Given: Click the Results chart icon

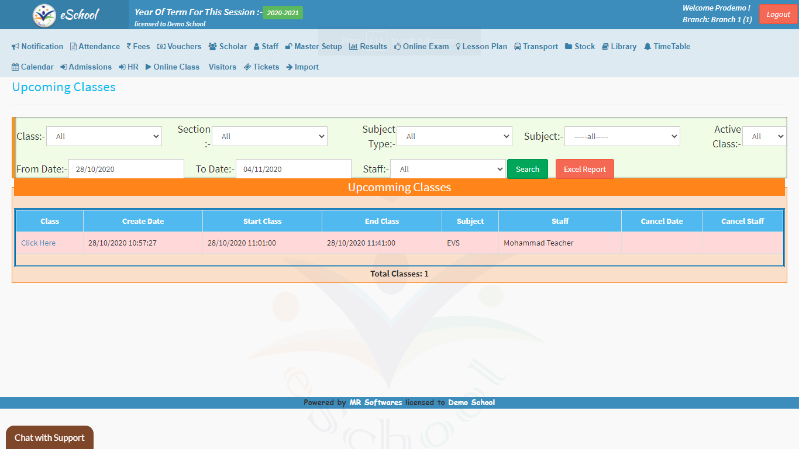Looking at the screenshot, I should [353, 47].
